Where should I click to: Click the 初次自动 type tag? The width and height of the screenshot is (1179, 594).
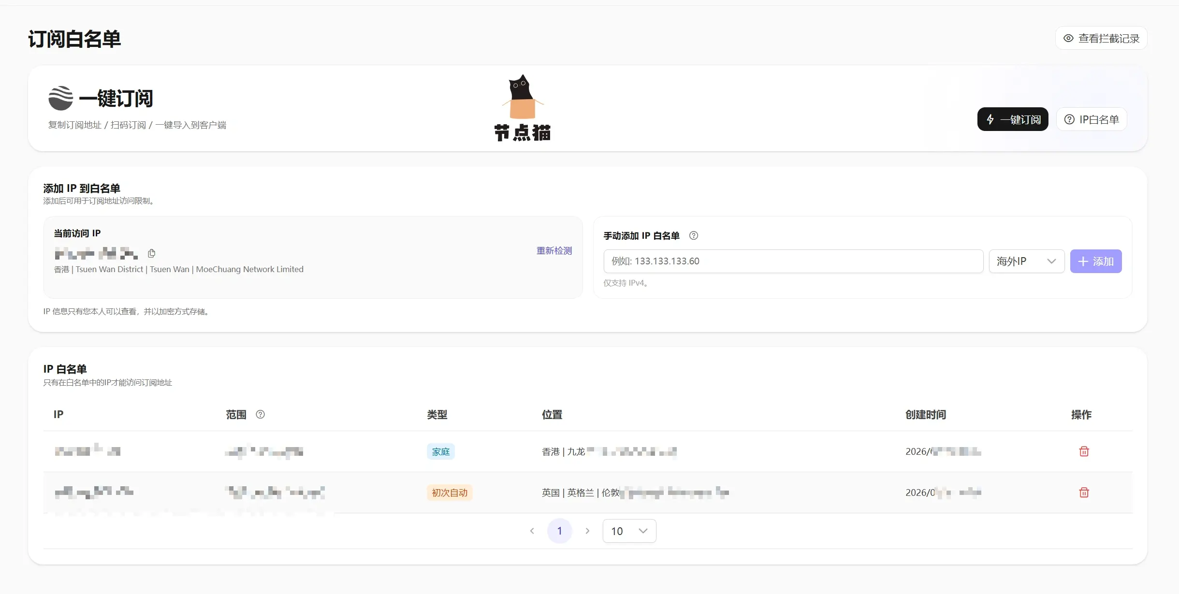coord(449,493)
